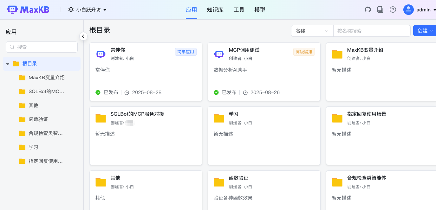Collapse the 根目录 tree in sidebar
The image size is (436, 210).
[7, 63]
